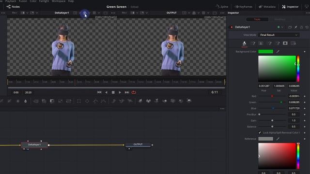Pin the DeltaKeyer1 tool in Inspector
Screen dimensions: 310x174
coord(295,27)
